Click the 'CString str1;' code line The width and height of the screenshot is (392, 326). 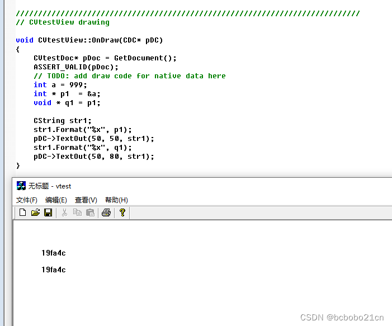coord(63,121)
